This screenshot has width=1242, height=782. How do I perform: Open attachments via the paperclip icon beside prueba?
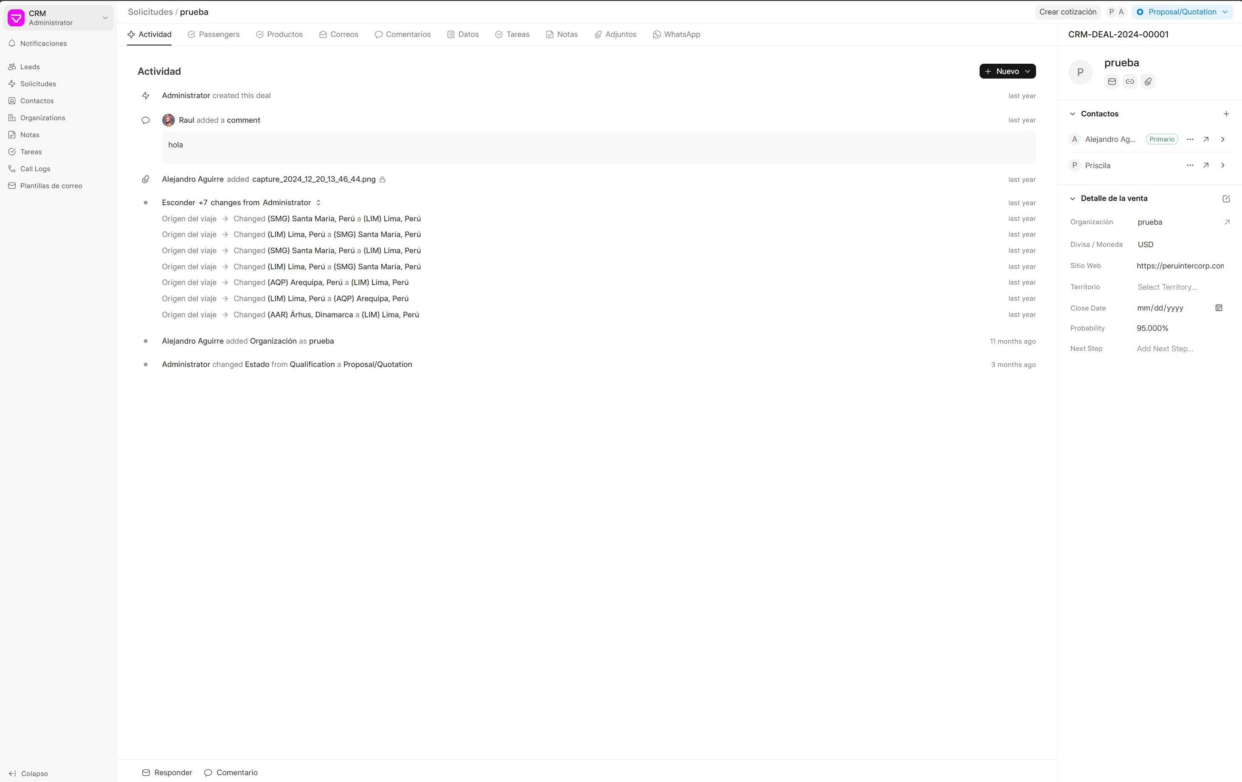pos(1148,81)
